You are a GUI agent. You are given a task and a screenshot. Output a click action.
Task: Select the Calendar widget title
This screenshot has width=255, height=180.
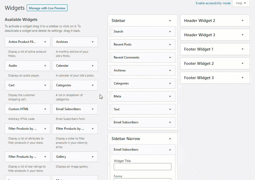click(62, 66)
